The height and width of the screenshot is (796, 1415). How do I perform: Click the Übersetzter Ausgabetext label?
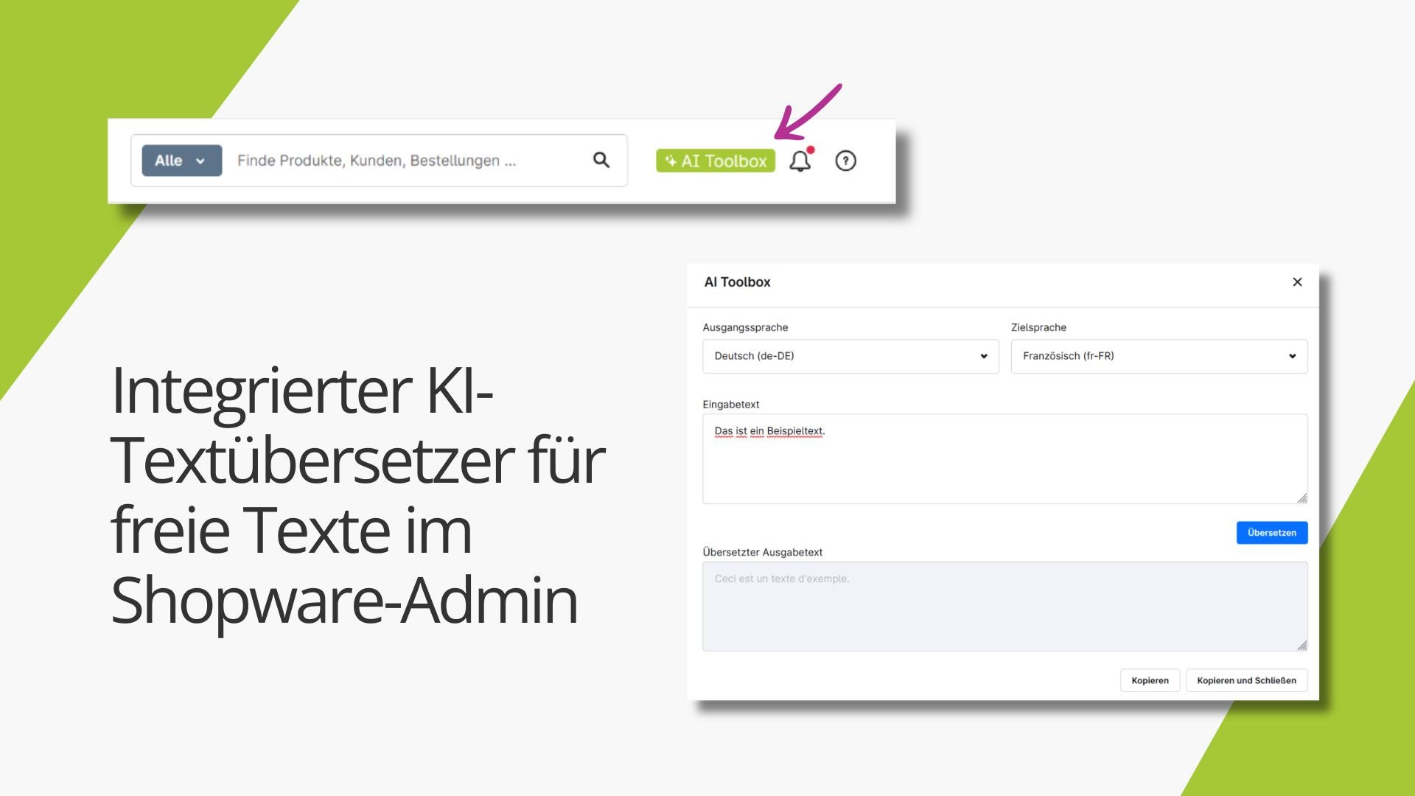762,552
